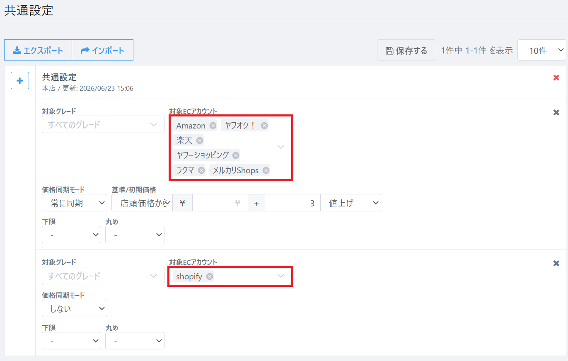Remove the shopify rule with its gray X
Screen dimensions: 568x361
(x=556, y=263)
